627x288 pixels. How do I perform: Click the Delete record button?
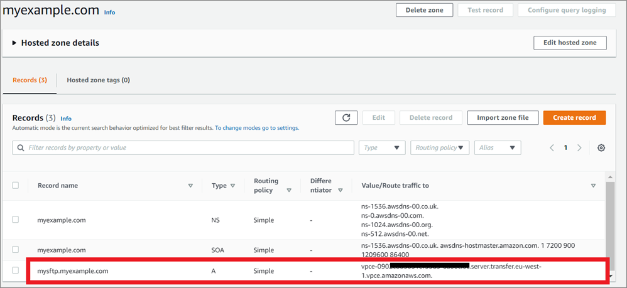point(431,117)
